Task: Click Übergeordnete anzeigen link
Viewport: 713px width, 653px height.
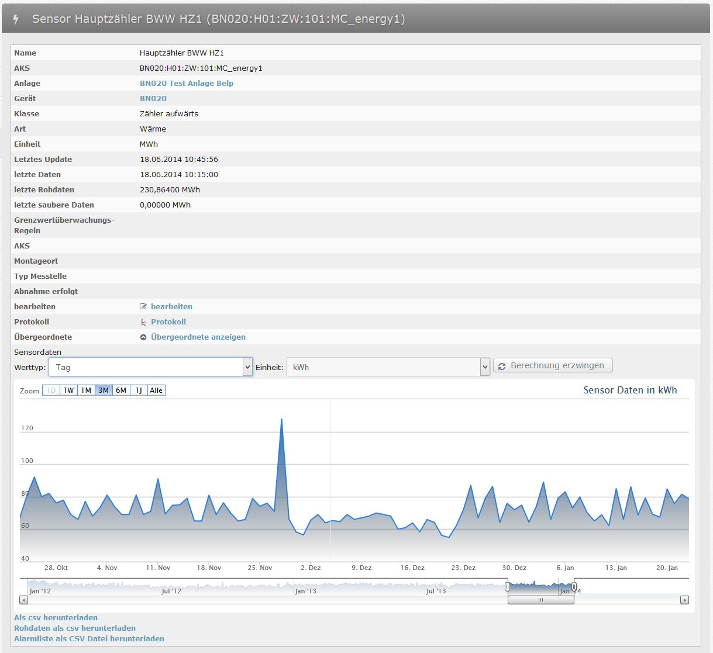Action: point(198,337)
